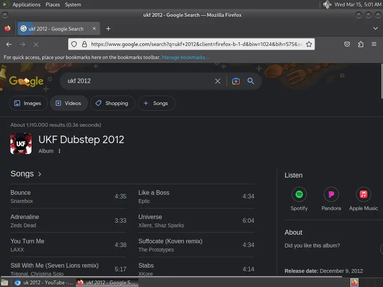Image resolution: width=383 pixels, height=287 pixels.
Task: Open Spotify listening option
Action: pyautogui.click(x=299, y=199)
